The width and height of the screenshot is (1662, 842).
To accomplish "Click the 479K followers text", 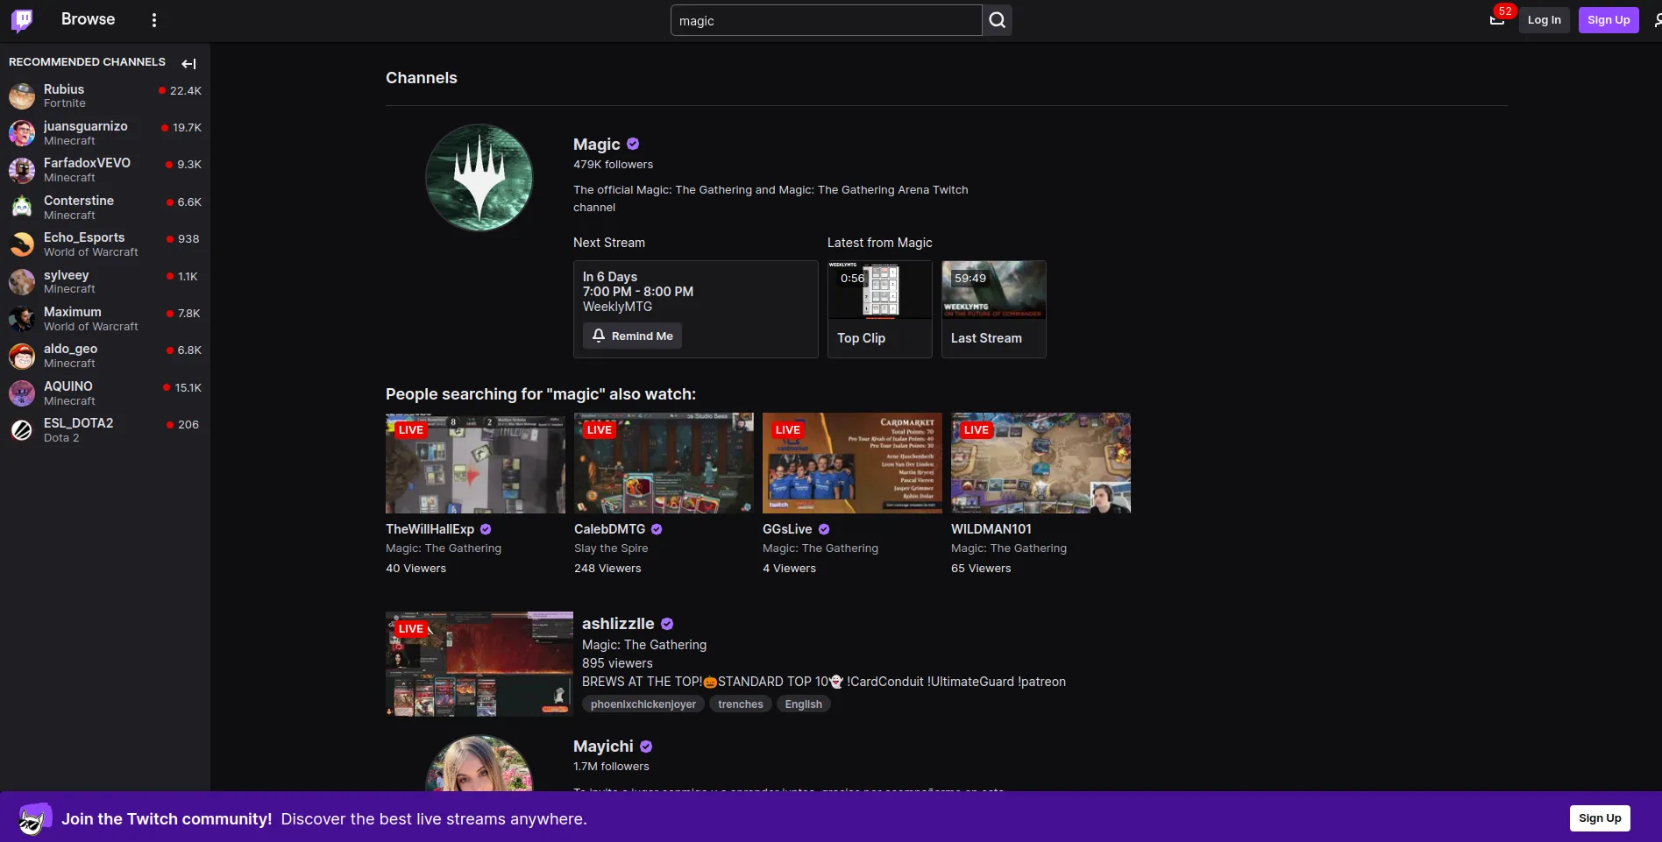I will (613, 165).
